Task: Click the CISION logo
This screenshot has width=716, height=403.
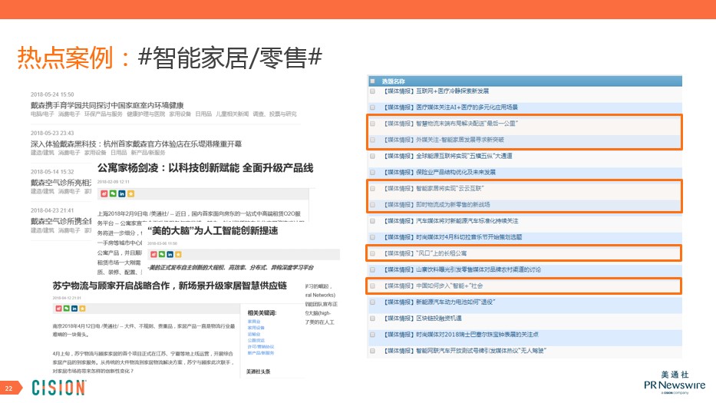Action: click(x=58, y=388)
